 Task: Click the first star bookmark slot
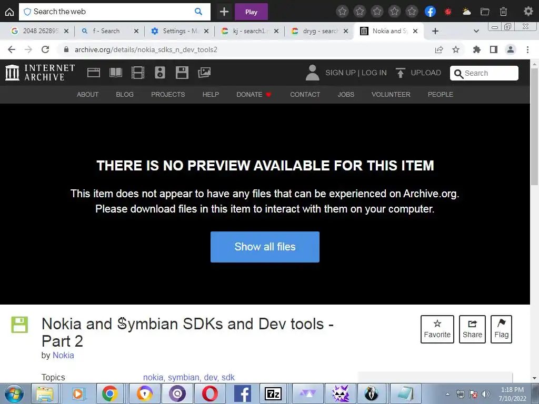[342, 12]
